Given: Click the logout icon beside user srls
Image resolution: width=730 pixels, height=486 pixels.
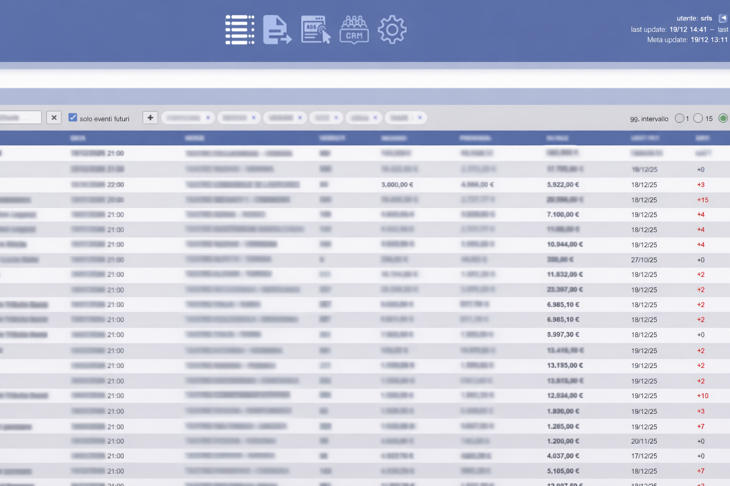Looking at the screenshot, I should (x=722, y=19).
